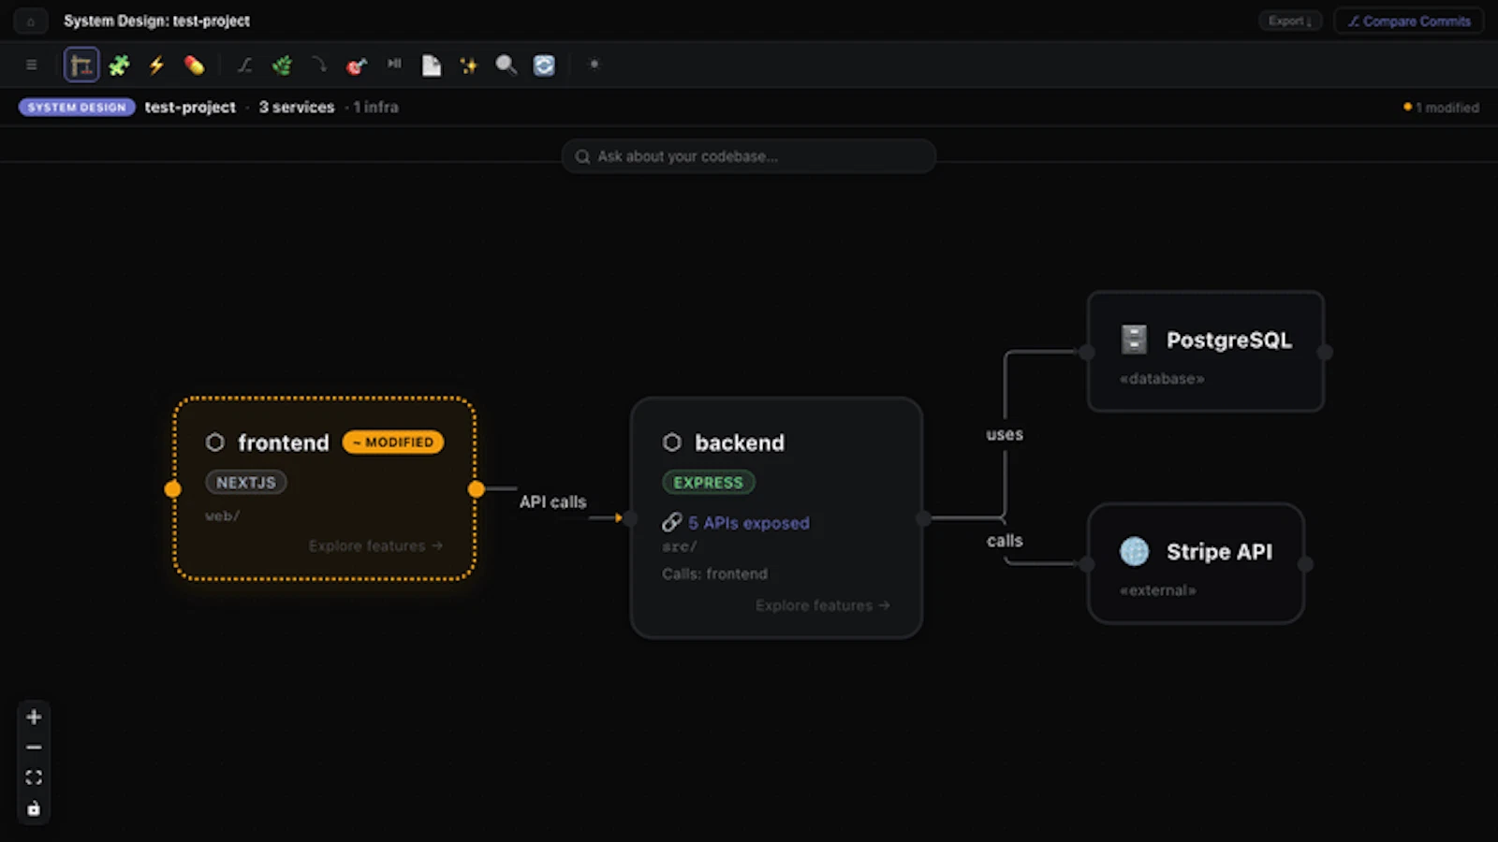This screenshot has height=842, width=1498.
Task: Select the crane system design tool
Action: pos(81,65)
